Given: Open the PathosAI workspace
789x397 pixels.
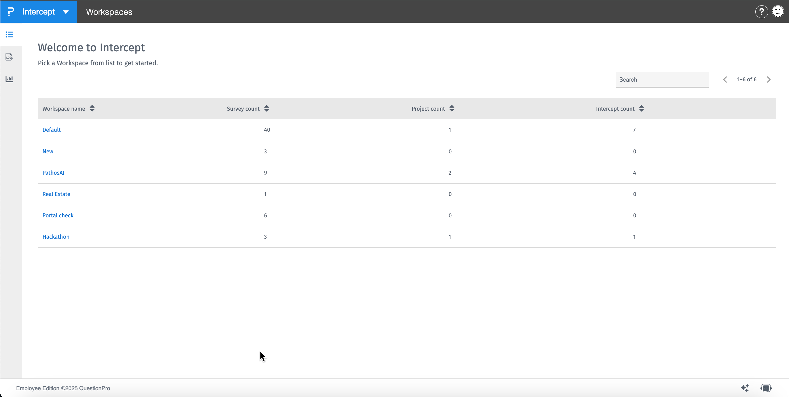Looking at the screenshot, I should coord(53,173).
